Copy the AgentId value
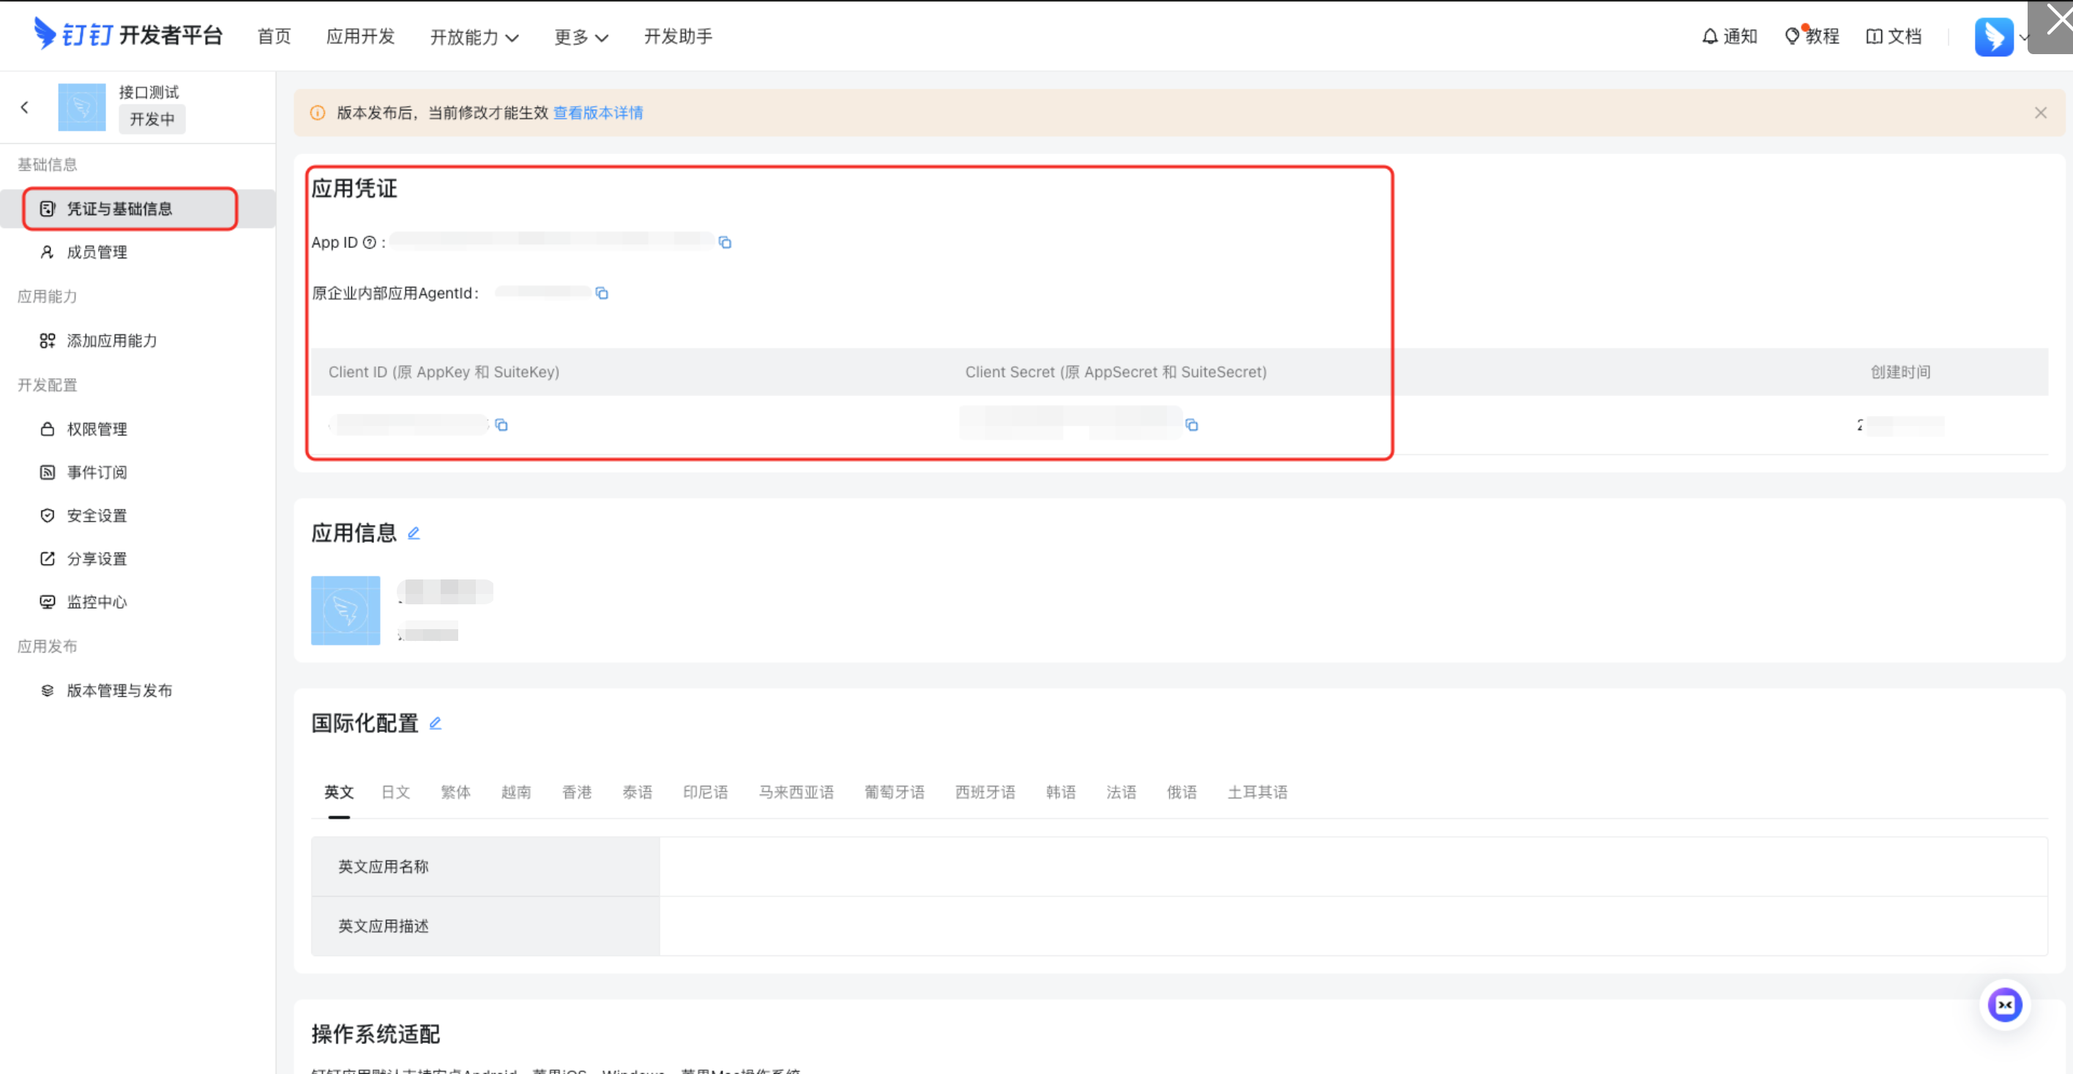This screenshot has width=2073, height=1074. click(x=602, y=293)
